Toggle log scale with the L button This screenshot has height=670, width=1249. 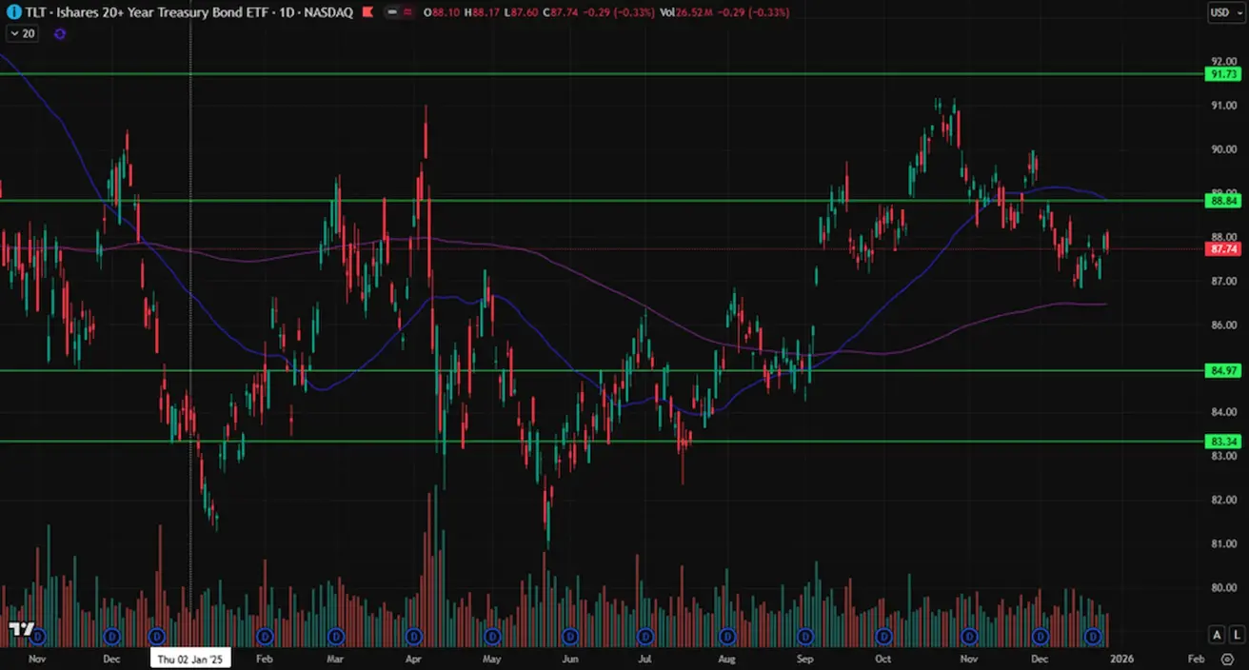(x=1236, y=635)
